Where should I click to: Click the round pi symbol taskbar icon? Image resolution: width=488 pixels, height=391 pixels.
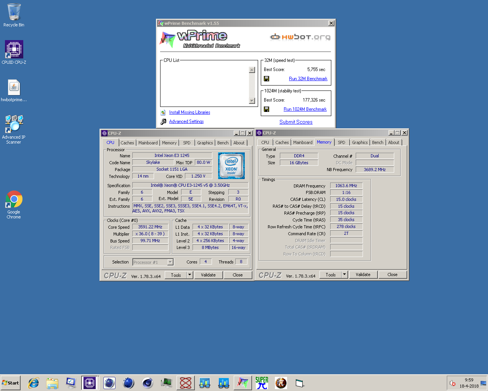281,383
